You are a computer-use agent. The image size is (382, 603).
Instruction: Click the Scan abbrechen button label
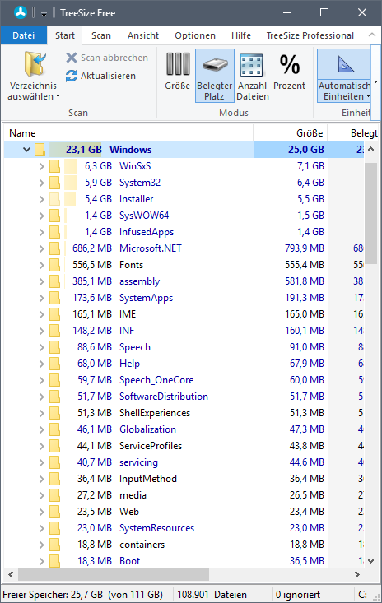click(114, 58)
